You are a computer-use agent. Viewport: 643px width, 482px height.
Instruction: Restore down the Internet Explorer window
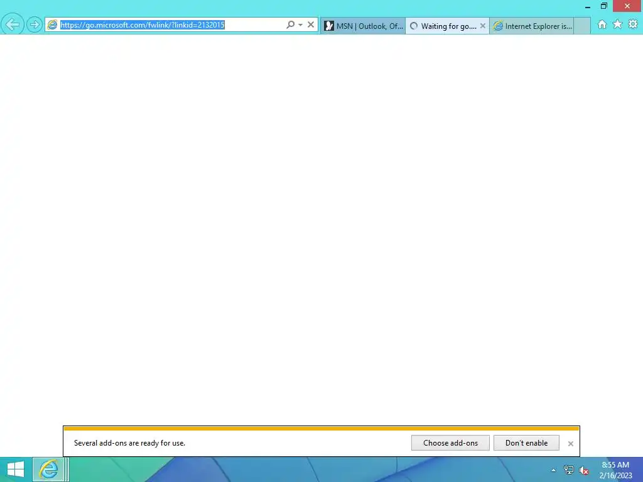point(604,6)
